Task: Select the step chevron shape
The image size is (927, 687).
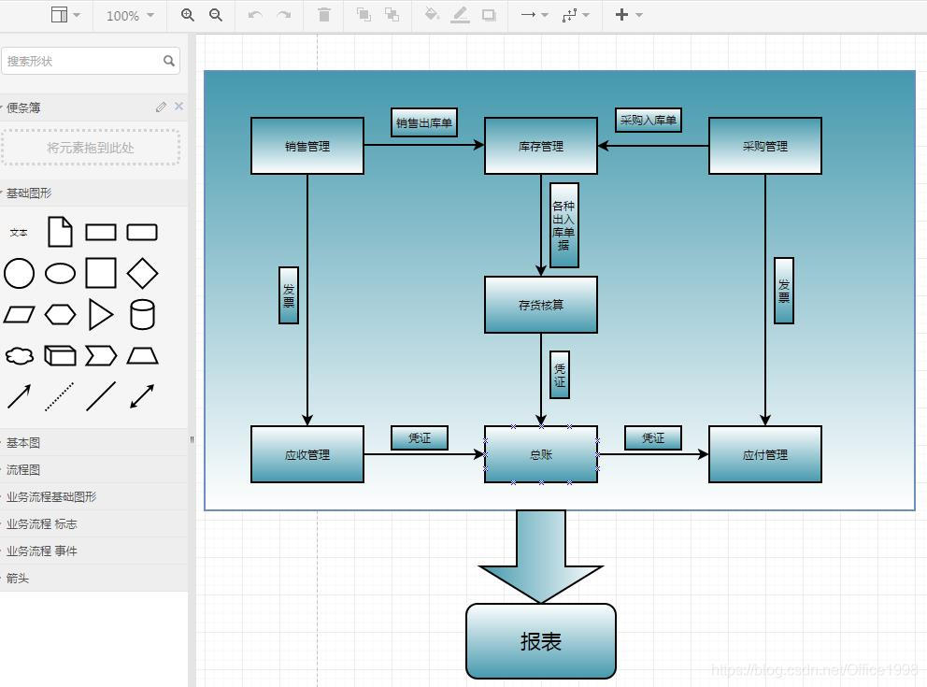Action: pyautogui.click(x=101, y=356)
